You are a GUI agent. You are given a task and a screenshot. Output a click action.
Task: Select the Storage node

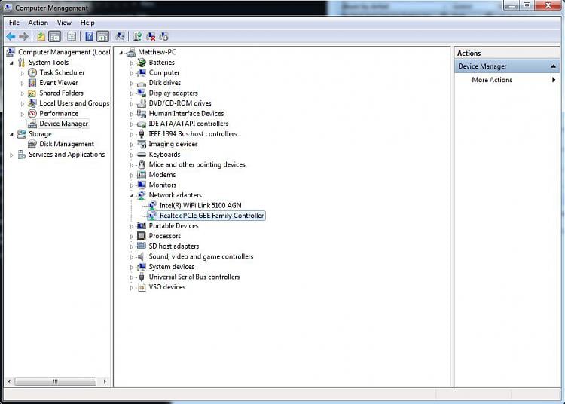tap(40, 134)
